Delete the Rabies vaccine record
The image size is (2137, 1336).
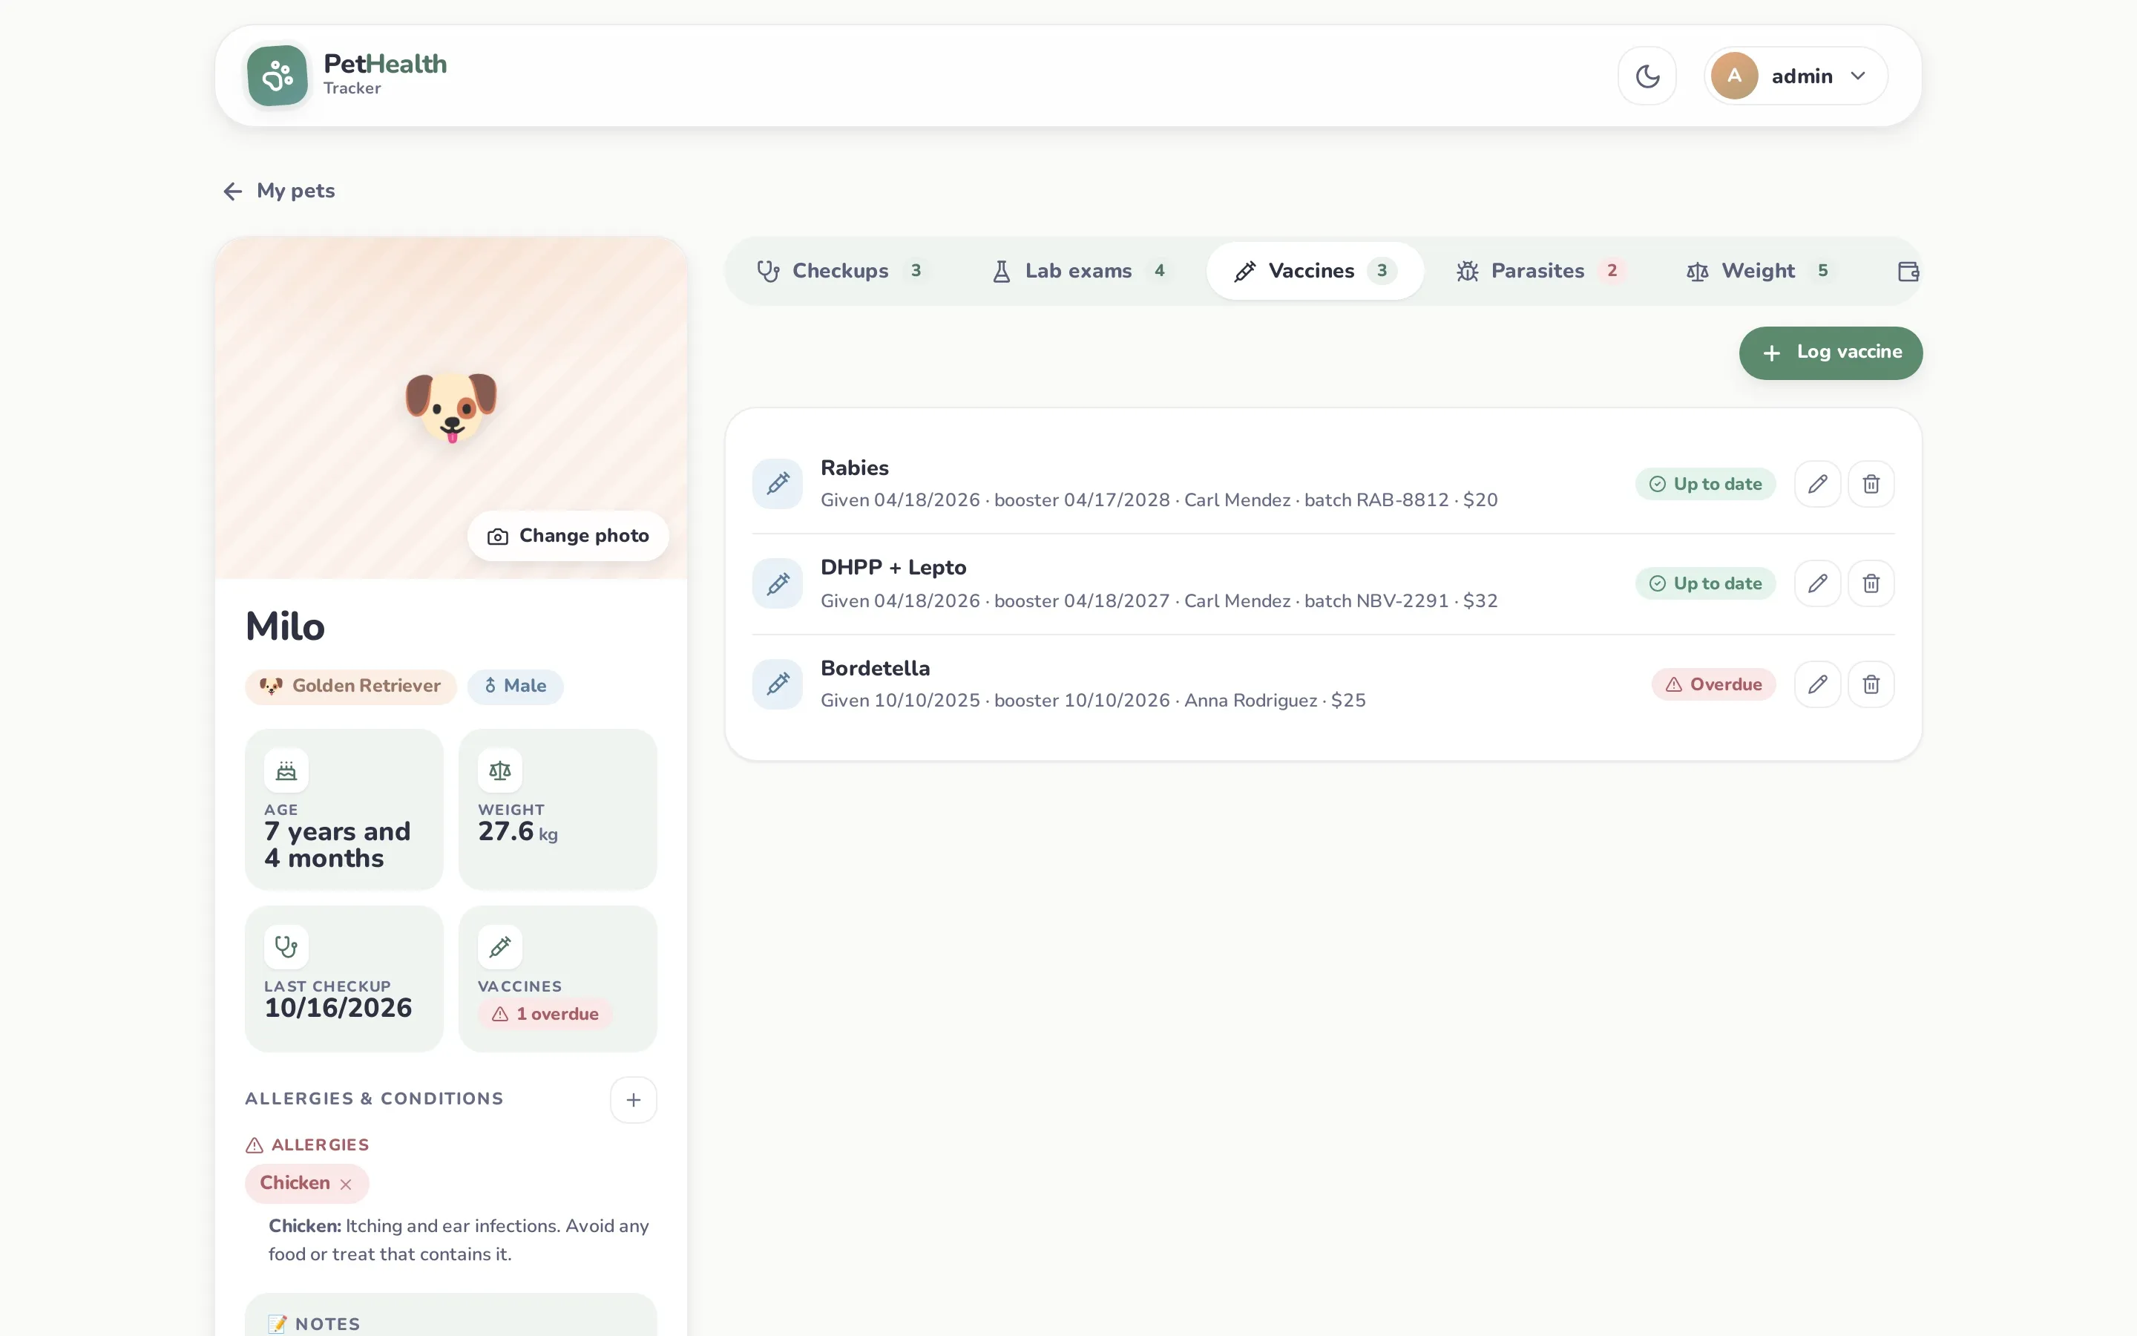click(1871, 484)
